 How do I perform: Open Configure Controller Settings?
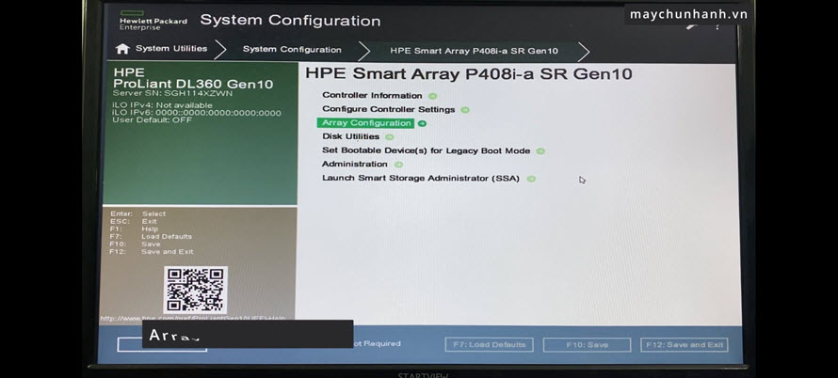point(389,109)
